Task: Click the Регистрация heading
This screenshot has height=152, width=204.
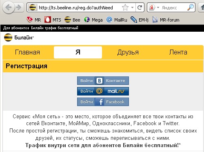Action: pyautogui.click(x=27, y=66)
